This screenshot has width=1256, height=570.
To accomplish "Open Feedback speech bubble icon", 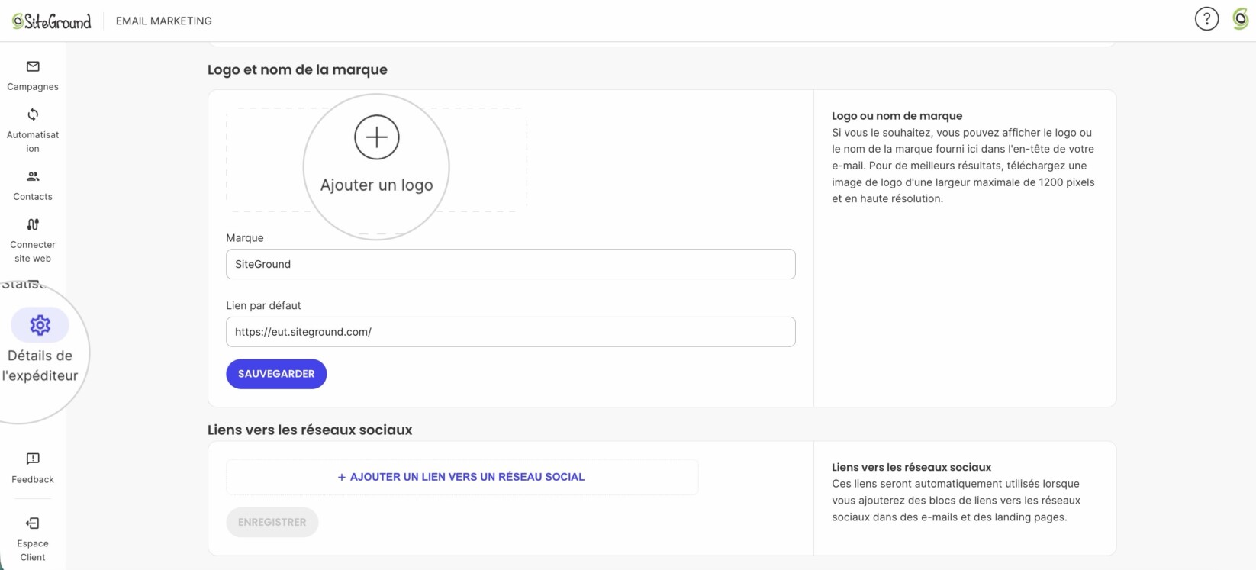I will pyautogui.click(x=33, y=459).
